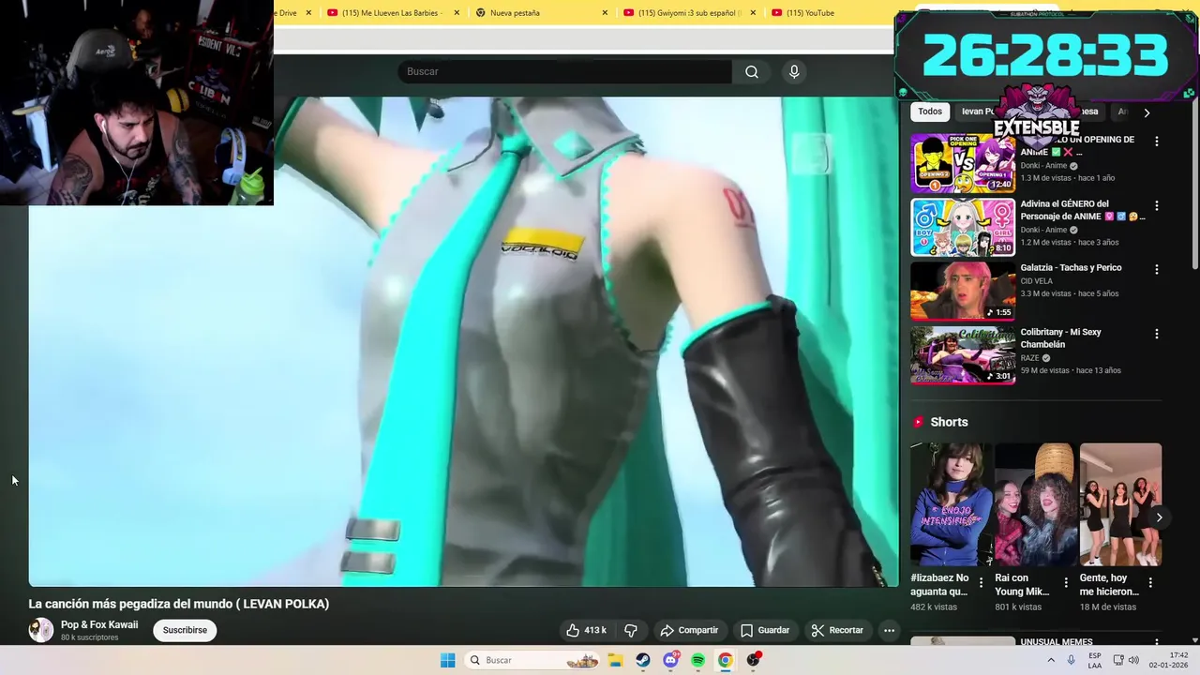Screen dimensions: 1200x675
Task: Click the Compartir share button
Action: point(689,630)
